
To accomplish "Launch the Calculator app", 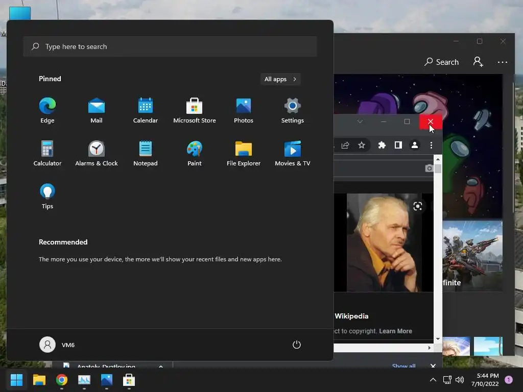I will pos(47,154).
